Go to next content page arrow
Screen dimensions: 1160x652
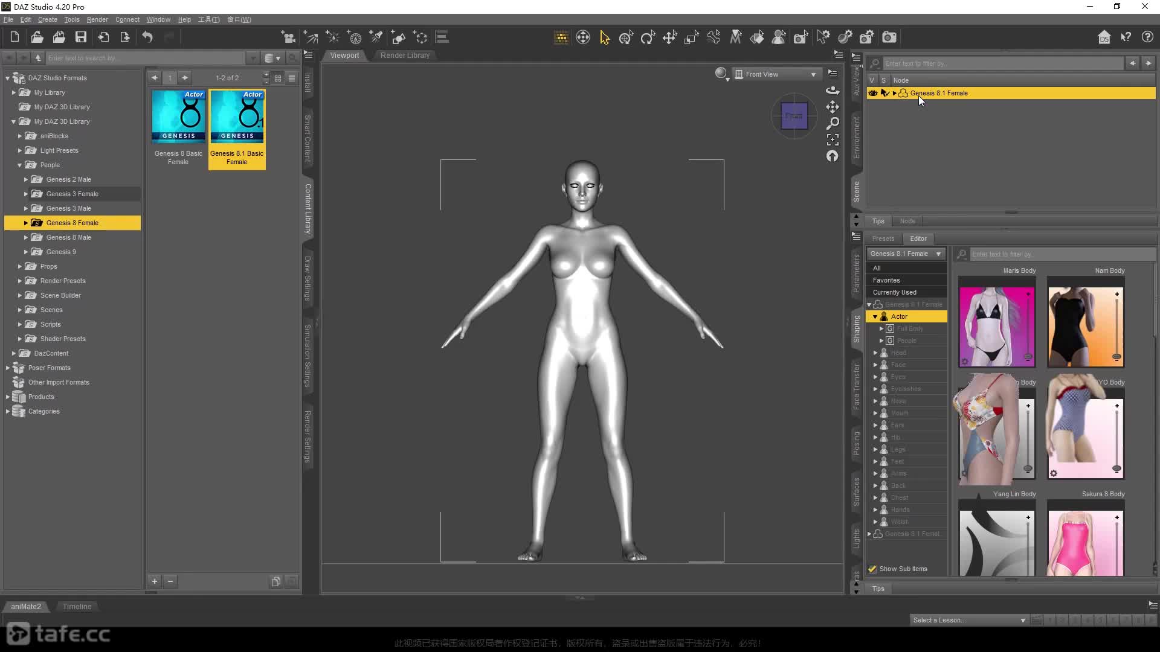coord(185,78)
